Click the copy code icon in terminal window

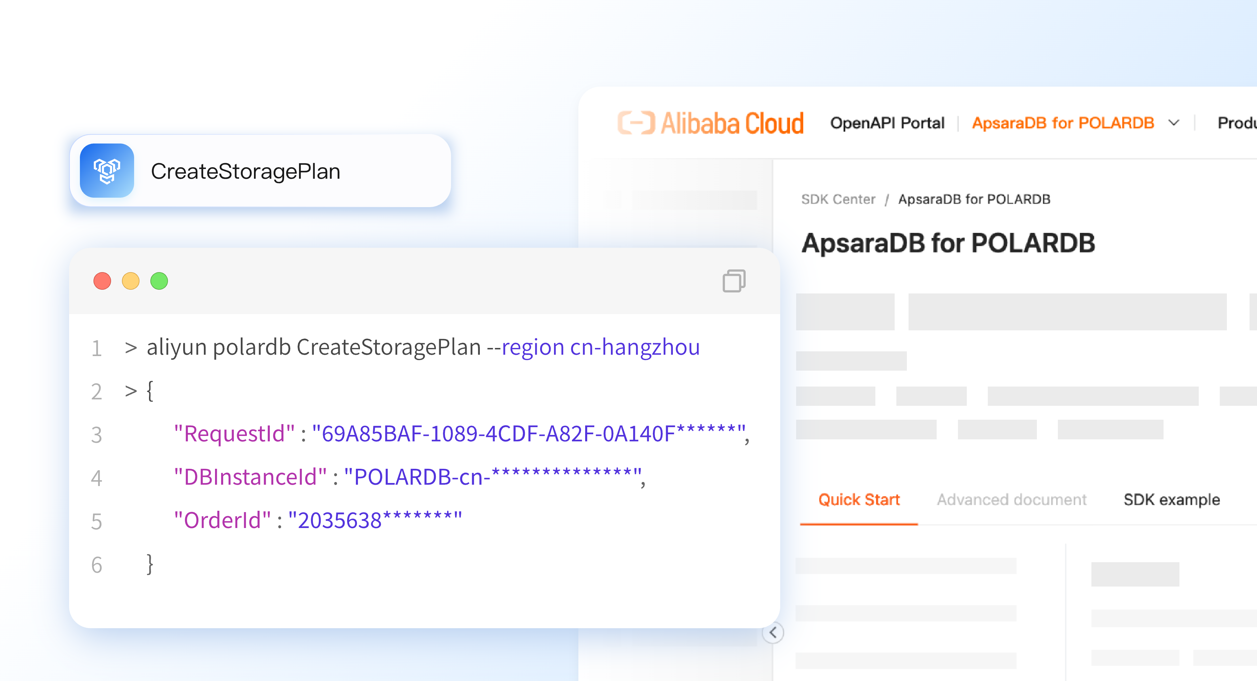point(734,281)
